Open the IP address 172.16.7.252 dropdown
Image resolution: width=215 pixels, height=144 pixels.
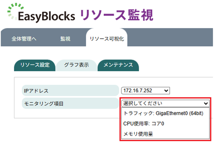pyautogui.click(x=145, y=91)
